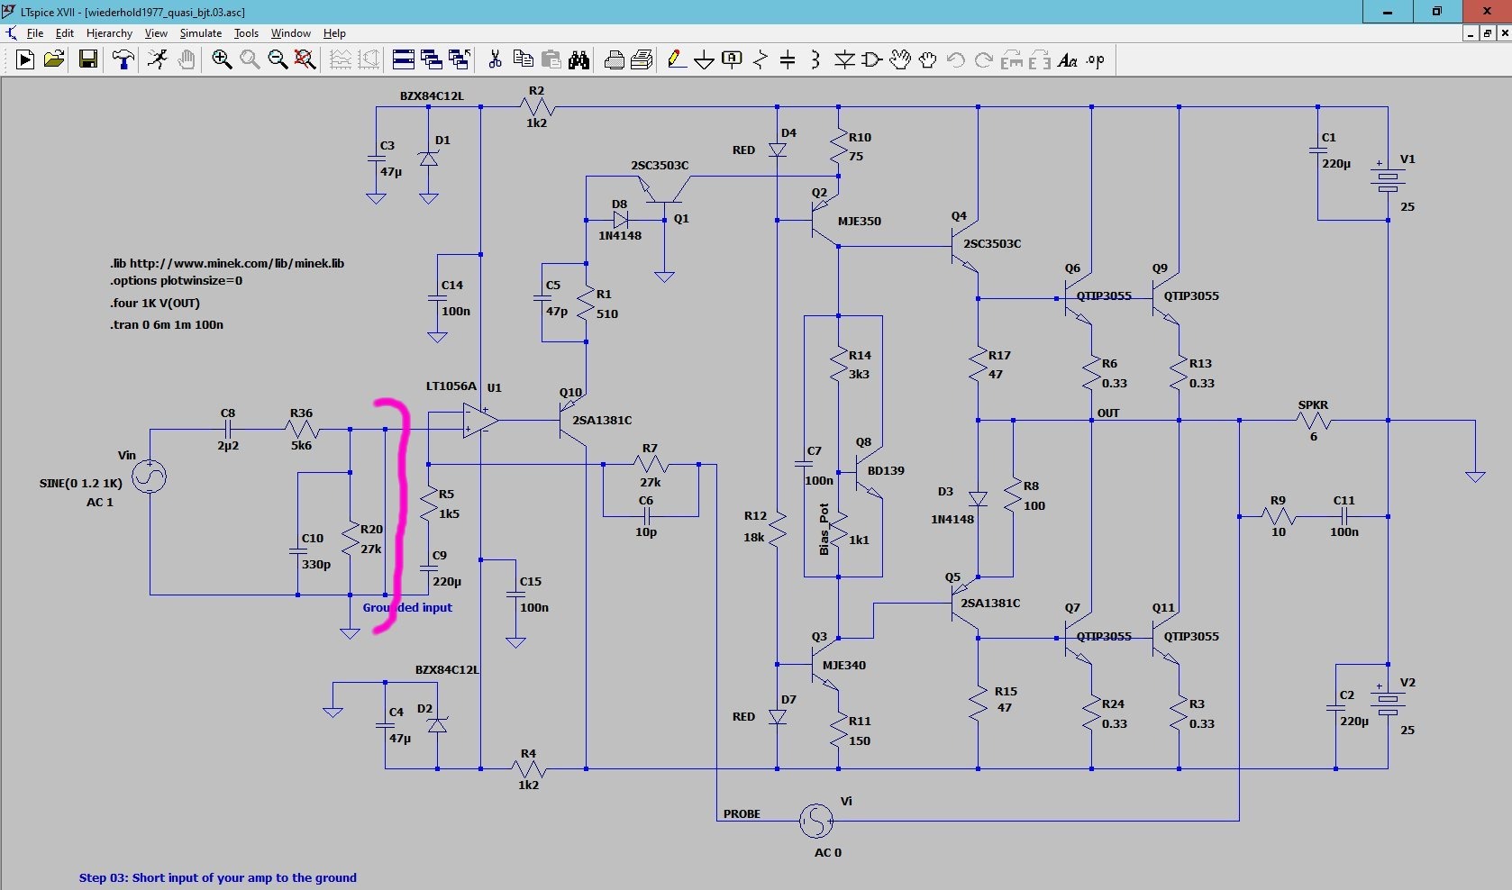This screenshot has width=1512, height=890.
Task: Click the LTspice icon left of the File menu
Action: pos(11,33)
